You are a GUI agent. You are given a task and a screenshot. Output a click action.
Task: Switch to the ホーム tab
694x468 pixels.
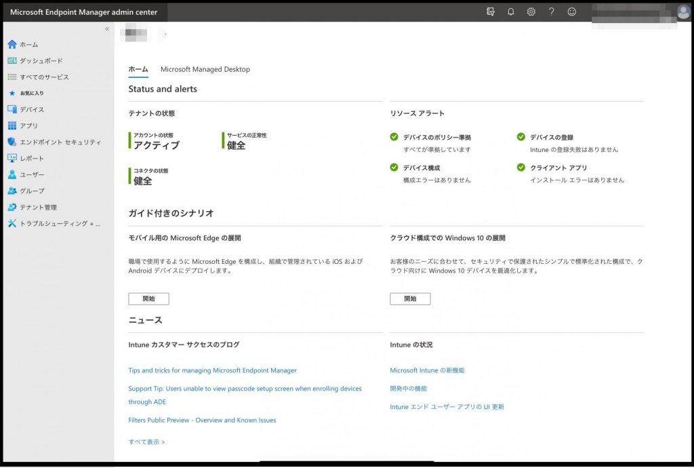point(138,69)
